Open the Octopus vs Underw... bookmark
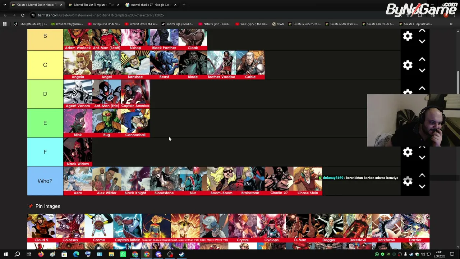This screenshot has width=460, height=259. (x=103, y=24)
